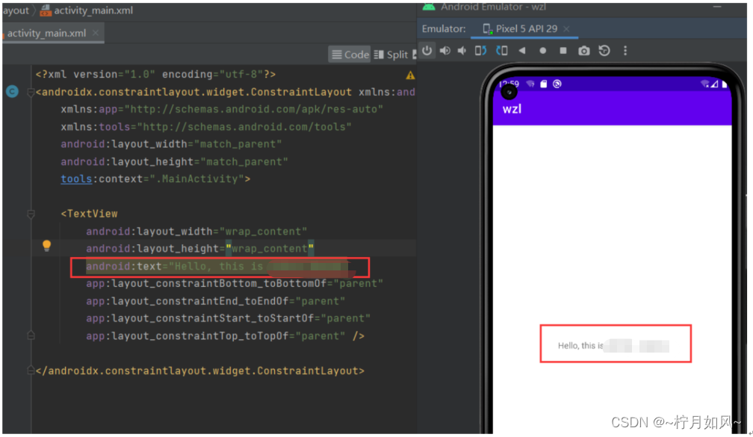Rotate emulator left icon
This screenshot has width=753, height=437.
coord(481,51)
